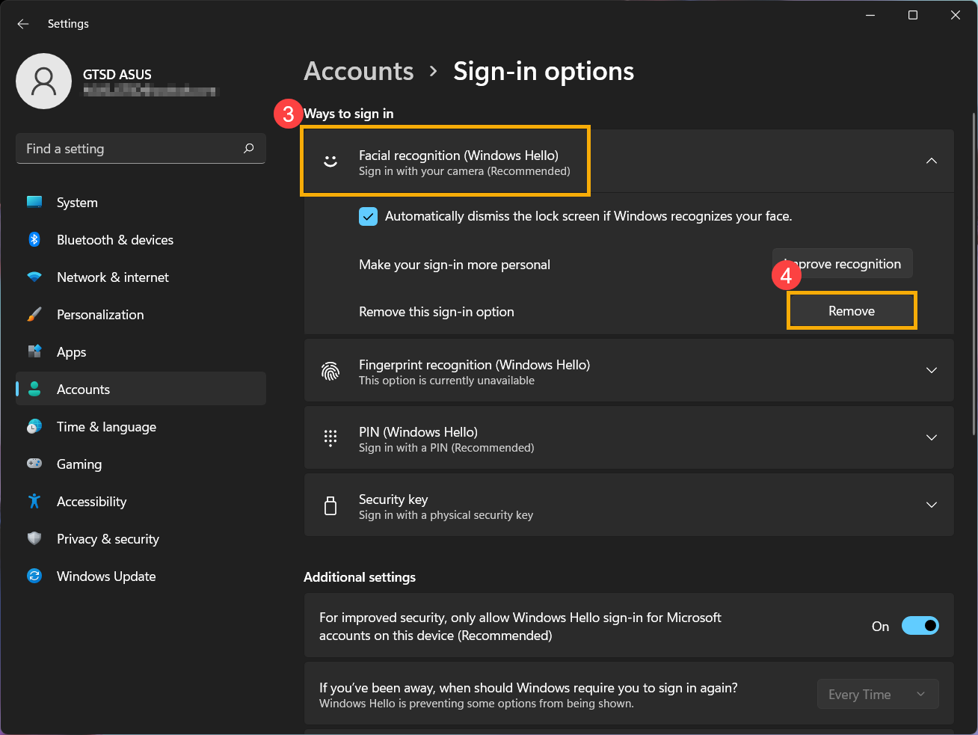Open Personalization settings
Viewport: 978px width, 735px height.
141,314
